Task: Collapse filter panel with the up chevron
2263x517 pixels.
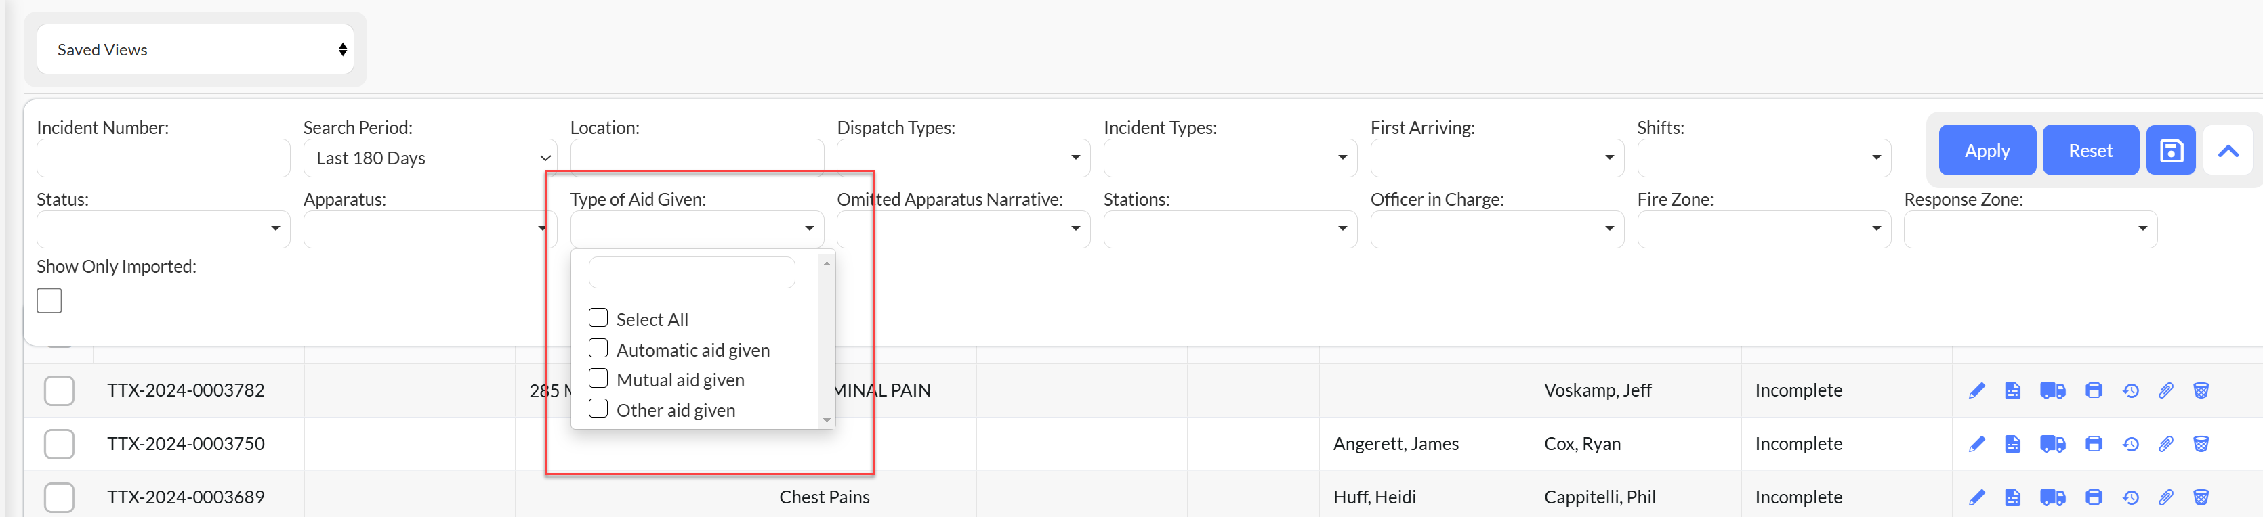Action: pyautogui.click(x=2228, y=151)
